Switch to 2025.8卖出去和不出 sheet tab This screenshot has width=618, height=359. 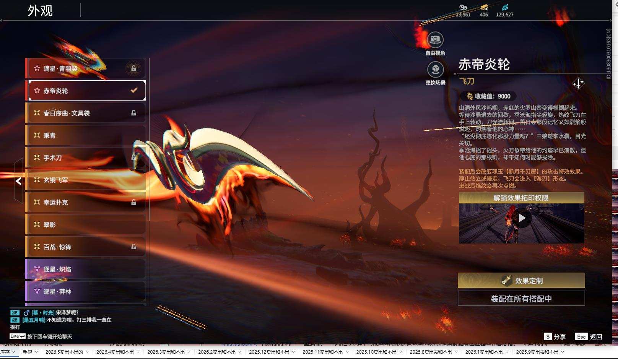click(431, 352)
